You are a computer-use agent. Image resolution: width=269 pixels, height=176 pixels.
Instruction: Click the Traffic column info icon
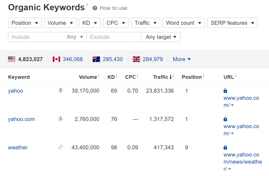[x=173, y=76]
